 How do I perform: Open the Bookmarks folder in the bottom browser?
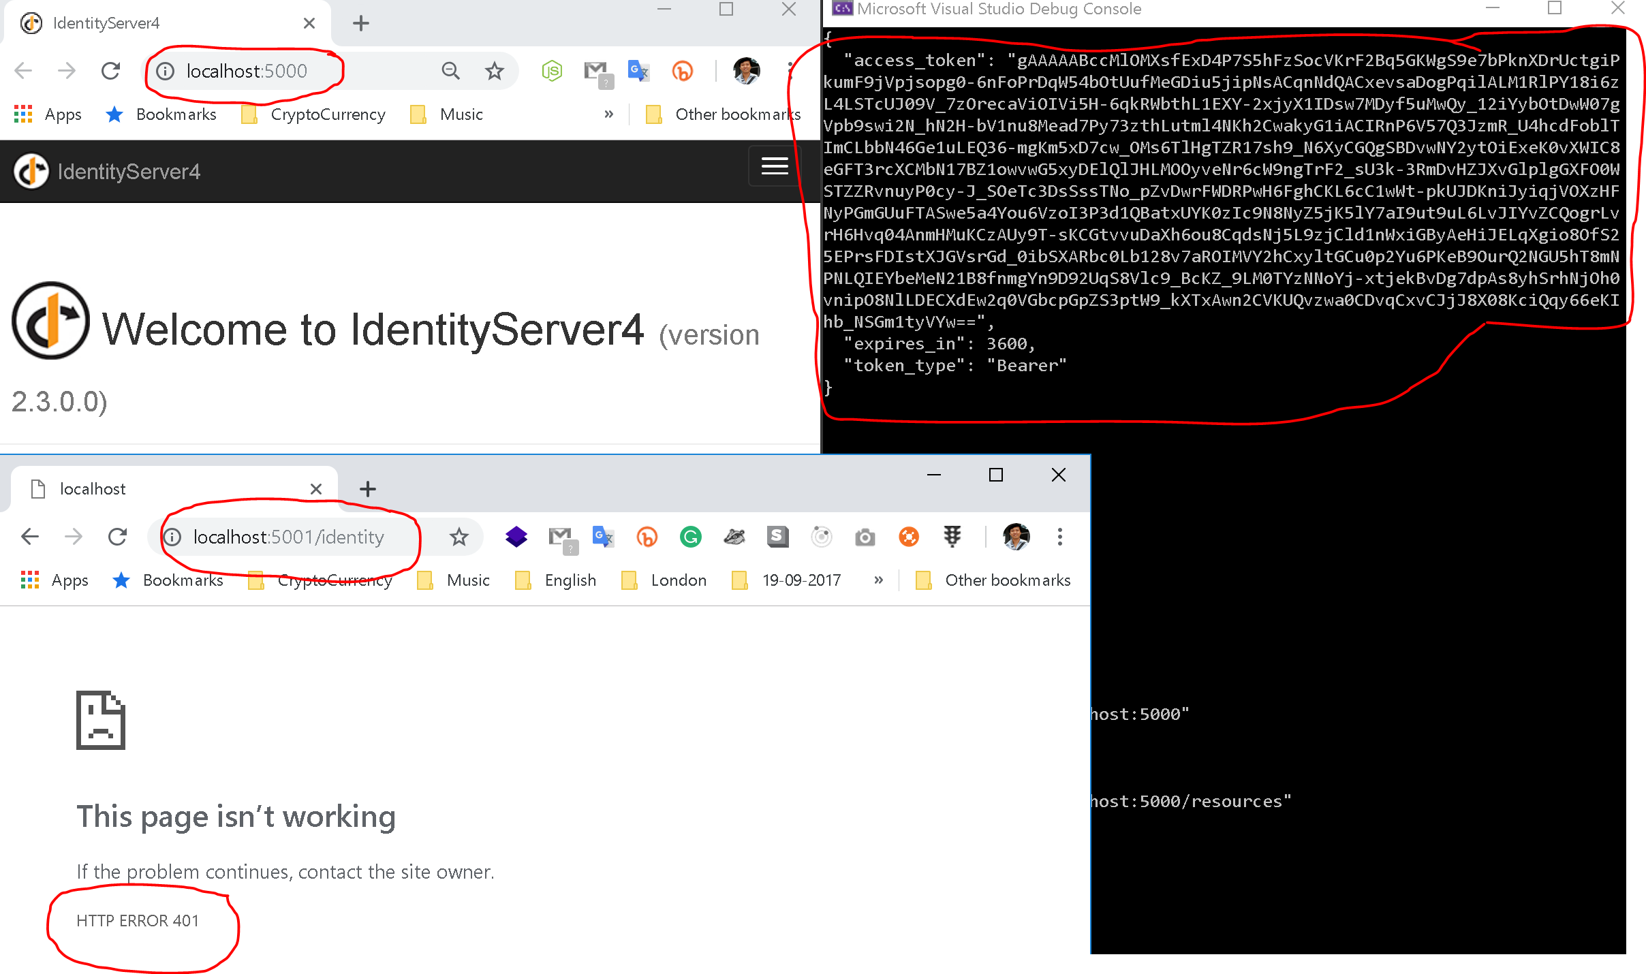click(168, 580)
